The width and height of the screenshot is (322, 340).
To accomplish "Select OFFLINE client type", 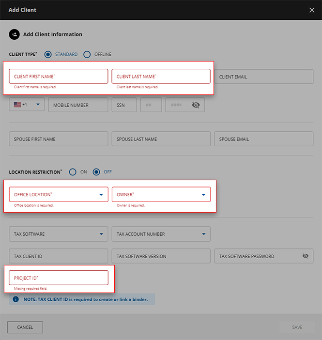I will click(x=87, y=54).
